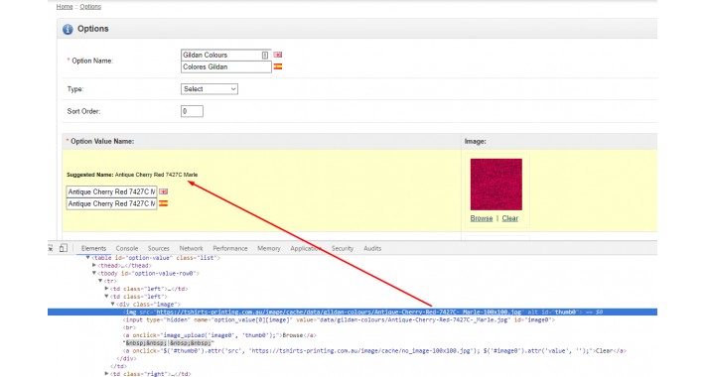Toggle the DevTools device toolbar icon
705x377 pixels.
pos(64,248)
